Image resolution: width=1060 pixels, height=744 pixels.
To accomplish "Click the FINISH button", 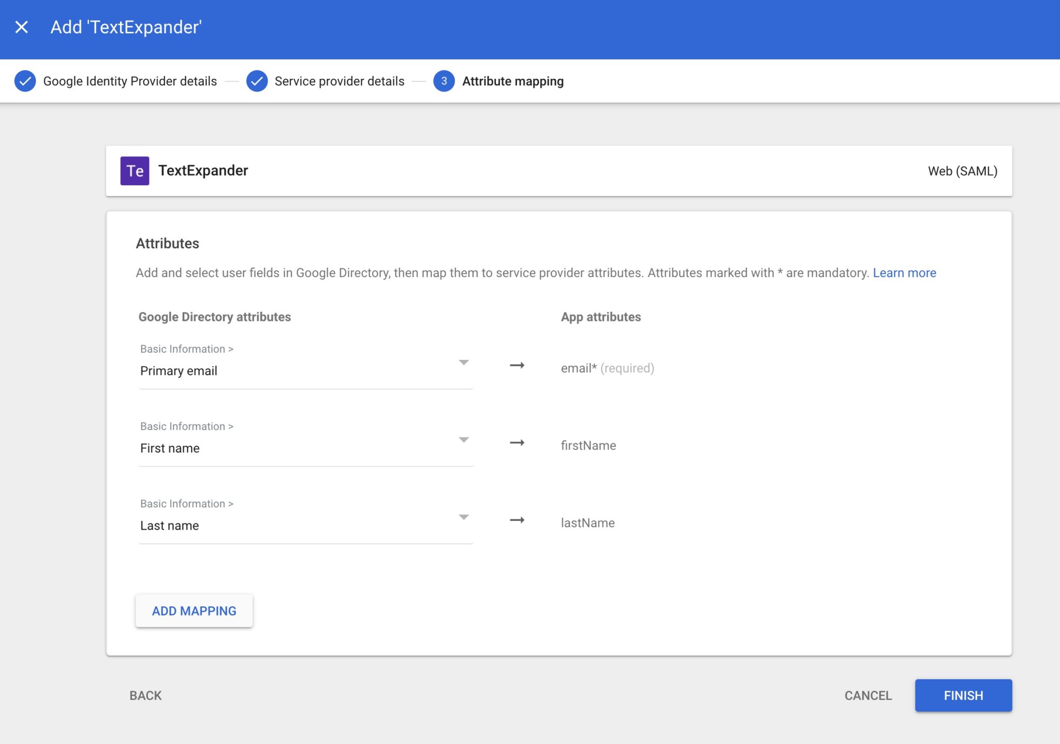I will [963, 695].
